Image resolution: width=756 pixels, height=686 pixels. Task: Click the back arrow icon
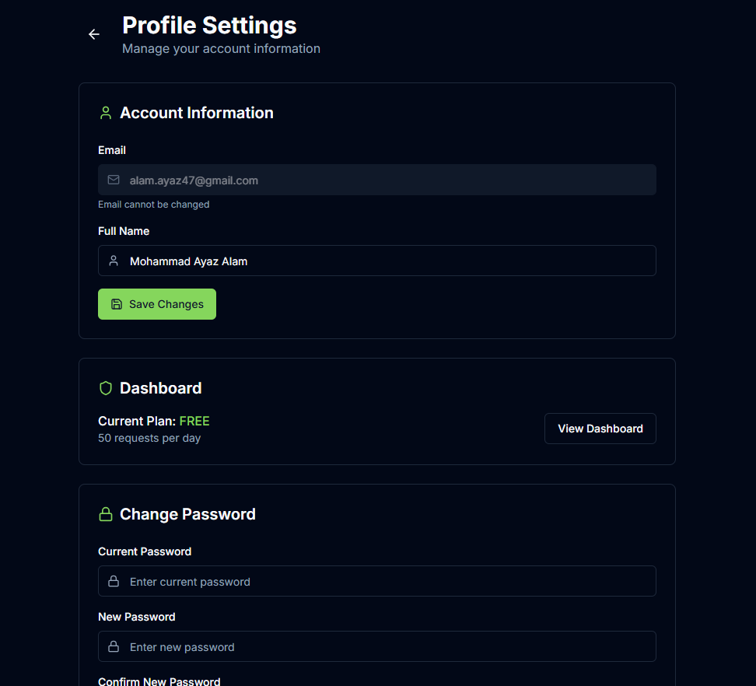coord(94,34)
